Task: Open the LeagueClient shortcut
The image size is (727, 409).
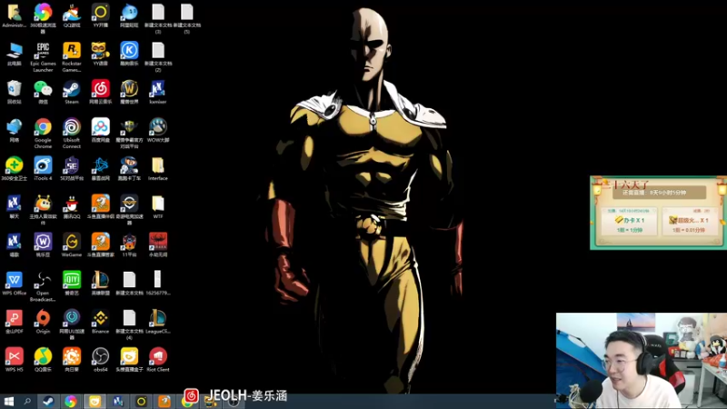Action: 158,322
